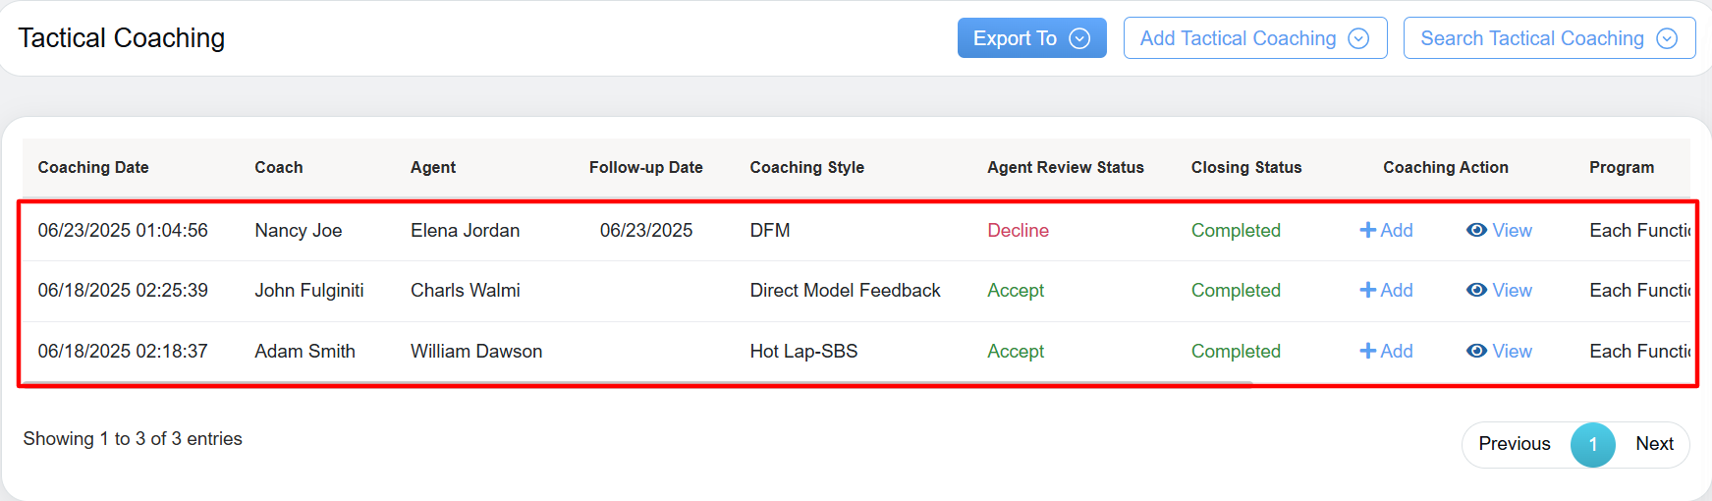View coaching details for William Dawson row

(1499, 352)
